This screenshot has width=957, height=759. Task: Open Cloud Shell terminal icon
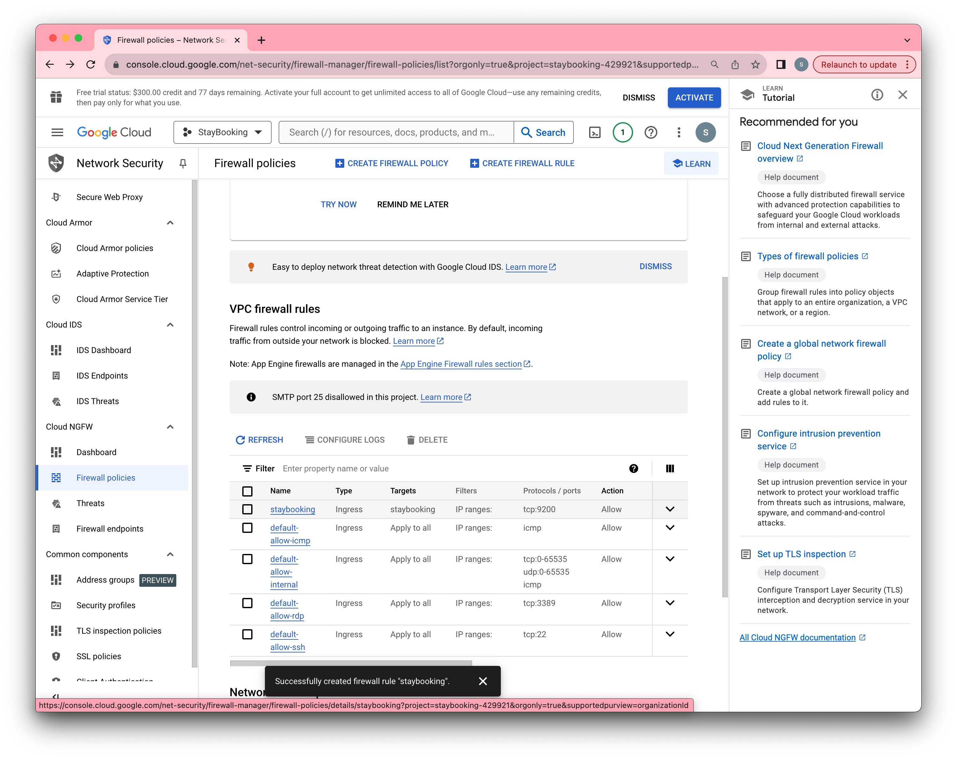[x=594, y=132]
